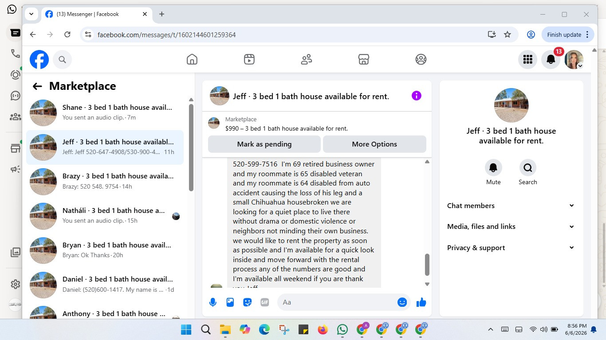Close the Messenger browser tab
Viewport: 606px width, 340px height.
click(145, 14)
